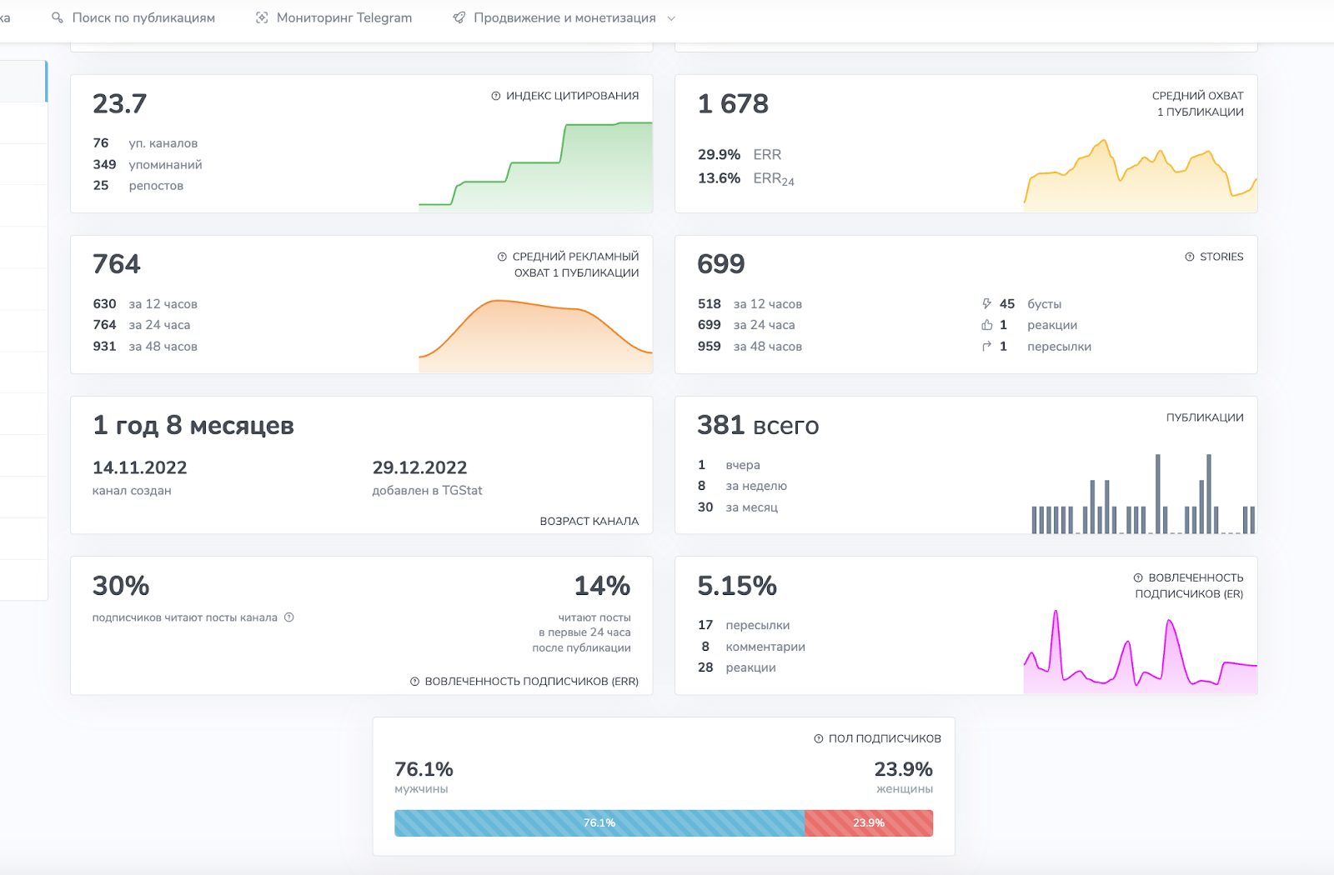The image size is (1334, 875).
Task: Click the 17 пересылки row in ER card
Action: [744, 625]
